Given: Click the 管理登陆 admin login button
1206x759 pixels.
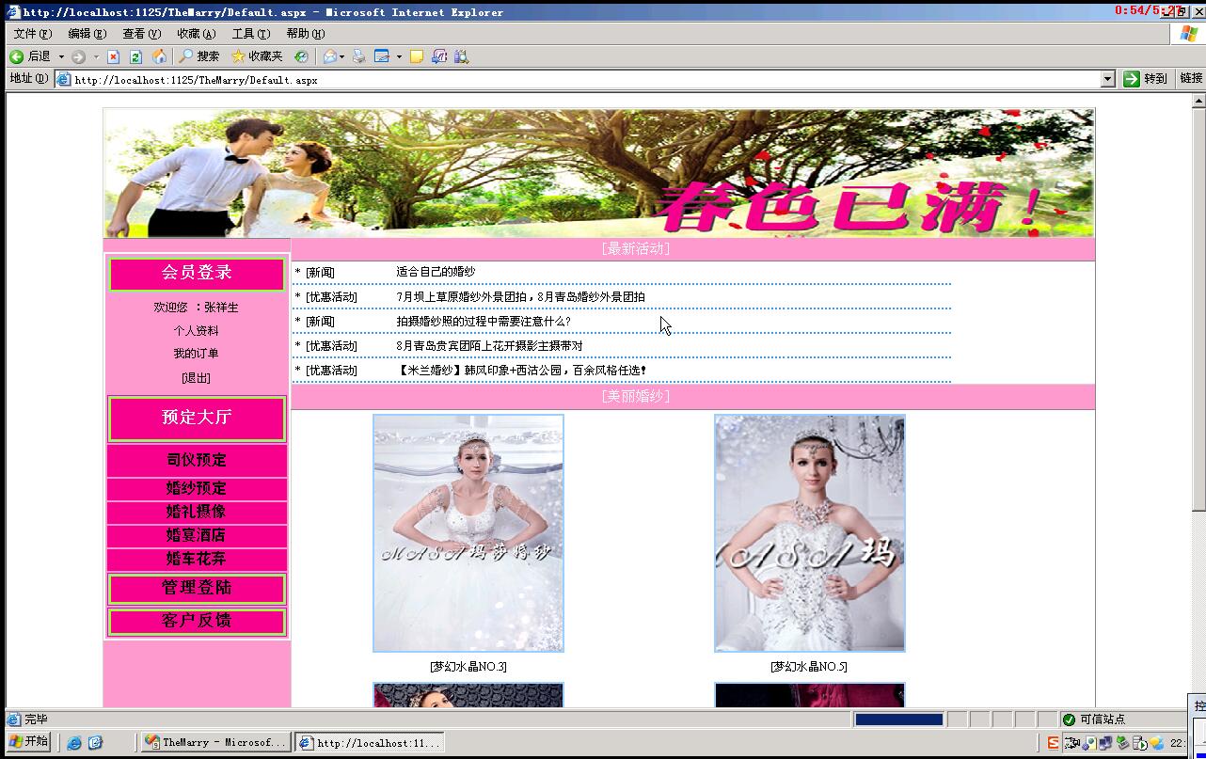Looking at the screenshot, I should [197, 588].
